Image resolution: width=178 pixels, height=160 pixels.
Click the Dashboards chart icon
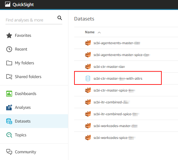9,94
